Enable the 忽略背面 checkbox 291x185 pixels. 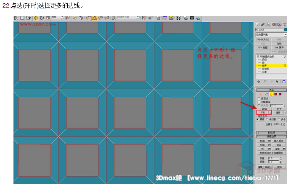[x=259, y=102]
